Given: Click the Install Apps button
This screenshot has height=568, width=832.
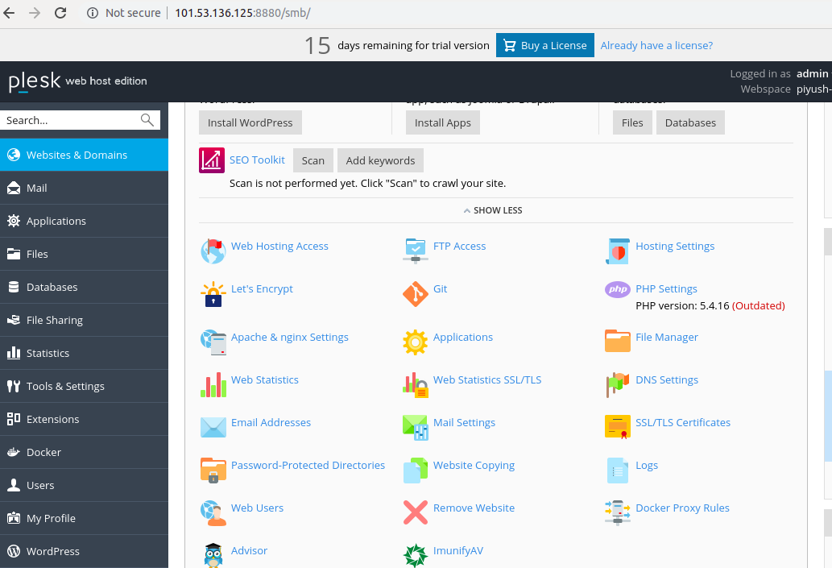Looking at the screenshot, I should [x=443, y=122].
